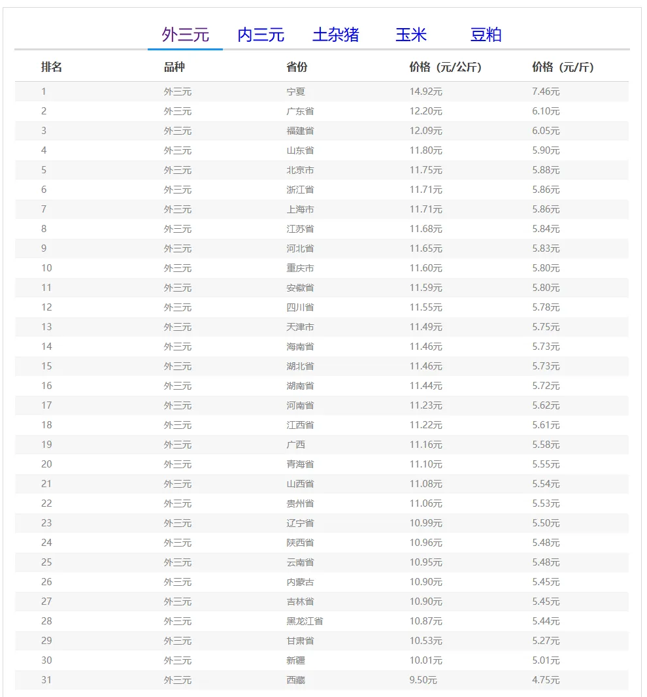Select the 天津市 province cell

300,327
